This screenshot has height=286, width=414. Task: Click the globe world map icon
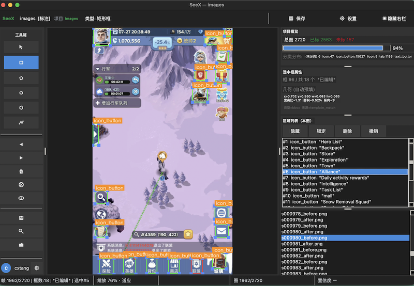(x=101, y=215)
